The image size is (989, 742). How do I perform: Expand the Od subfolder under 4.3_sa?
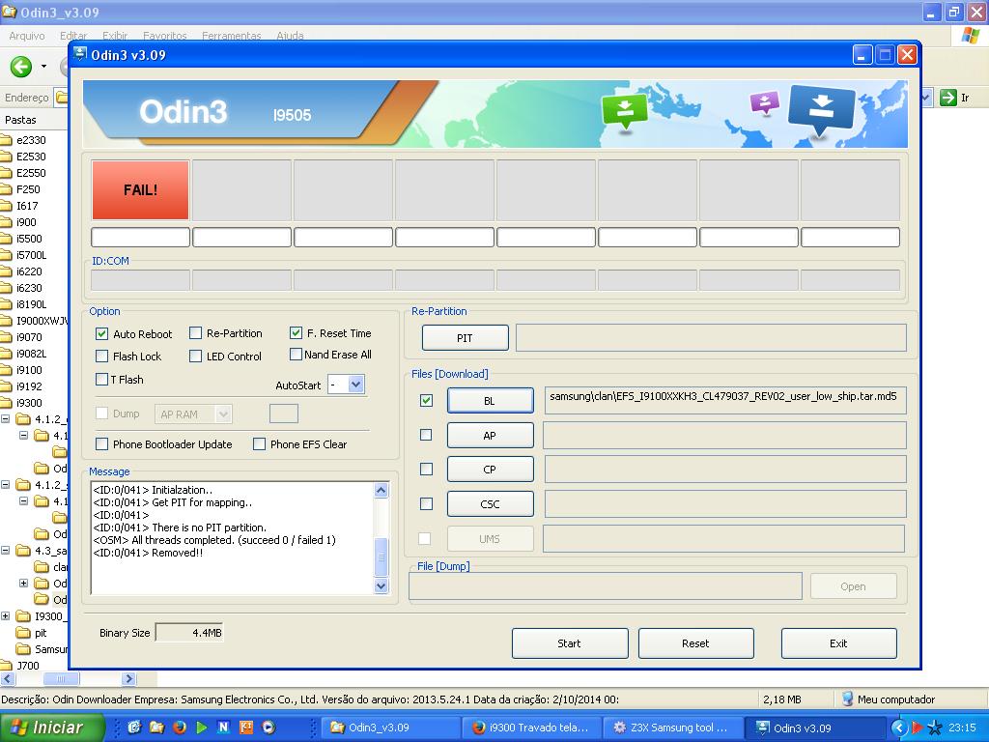(x=23, y=583)
